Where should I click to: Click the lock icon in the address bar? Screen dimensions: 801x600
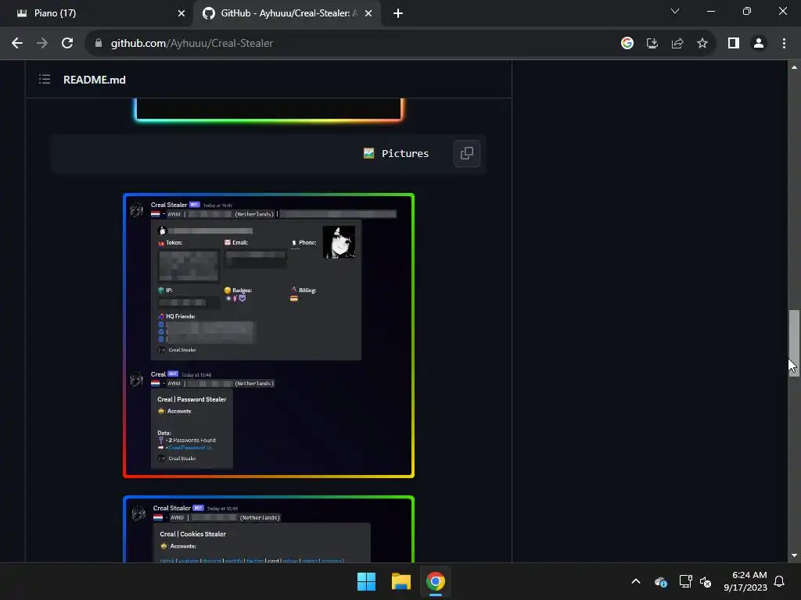[99, 44]
